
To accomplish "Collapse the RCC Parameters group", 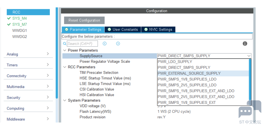I will coord(65,67).
